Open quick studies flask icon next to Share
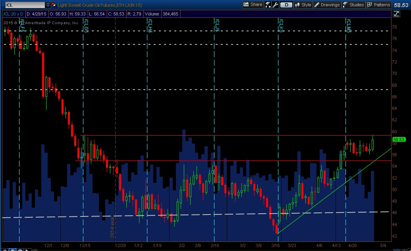The height and width of the screenshot is (251, 411). coord(268,5)
